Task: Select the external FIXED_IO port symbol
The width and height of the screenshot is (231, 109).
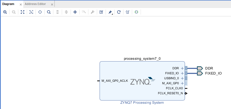Action: point(200,73)
